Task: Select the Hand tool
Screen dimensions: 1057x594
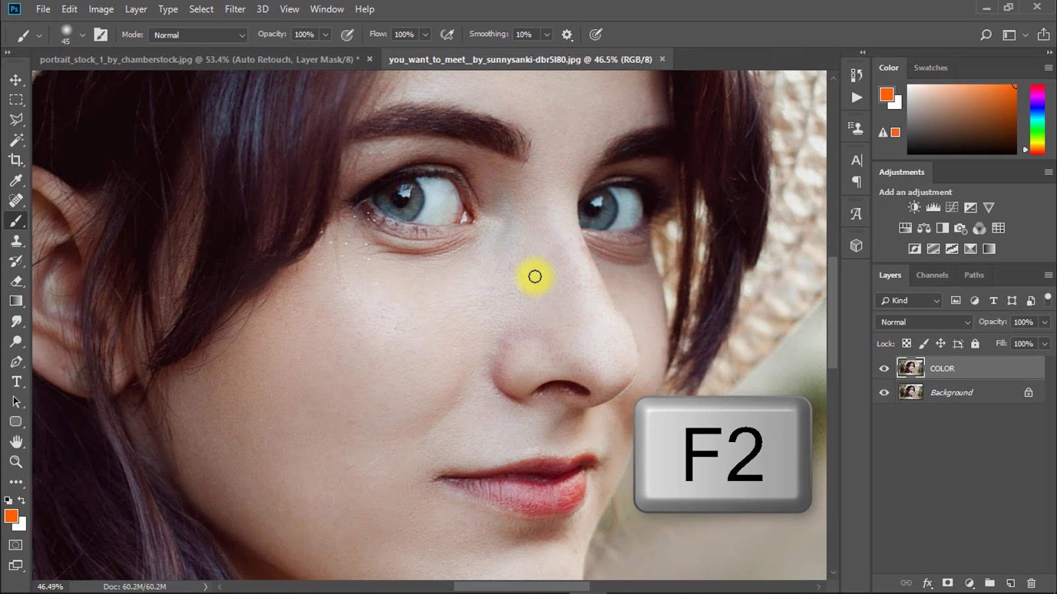Action: (x=16, y=442)
